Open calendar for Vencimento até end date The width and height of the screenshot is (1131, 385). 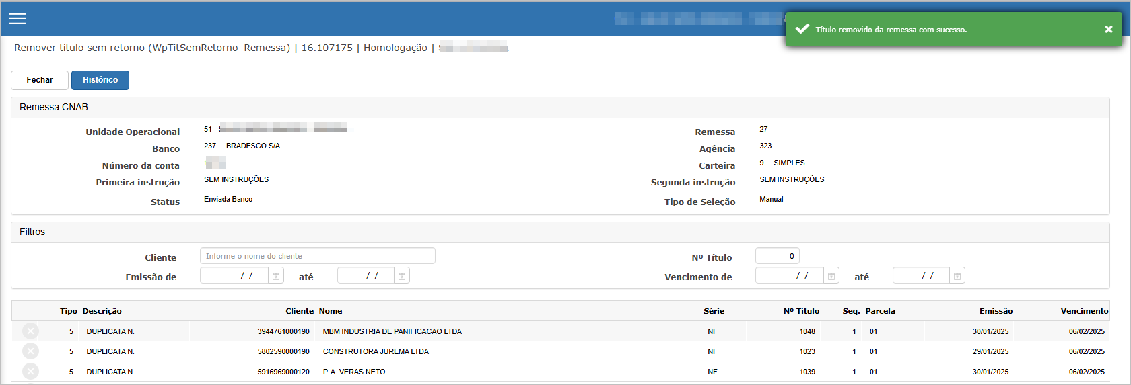click(x=957, y=276)
